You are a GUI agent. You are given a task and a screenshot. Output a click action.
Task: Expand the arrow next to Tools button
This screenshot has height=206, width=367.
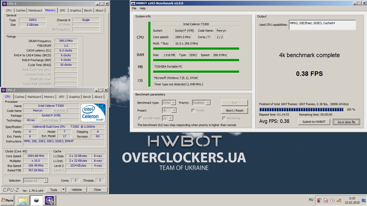coord(63,190)
